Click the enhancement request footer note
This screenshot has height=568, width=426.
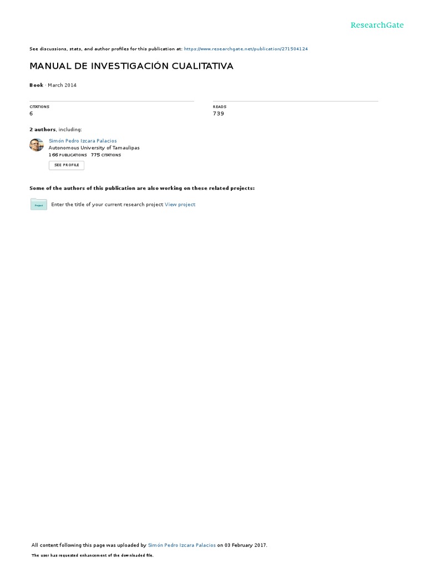pos(93,555)
